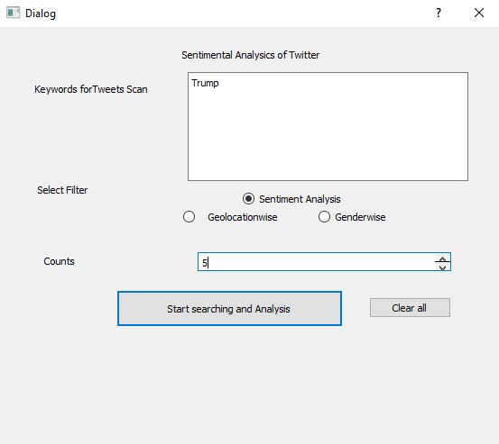
Task: Click the Clear all button
Action: (x=410, y=307)
